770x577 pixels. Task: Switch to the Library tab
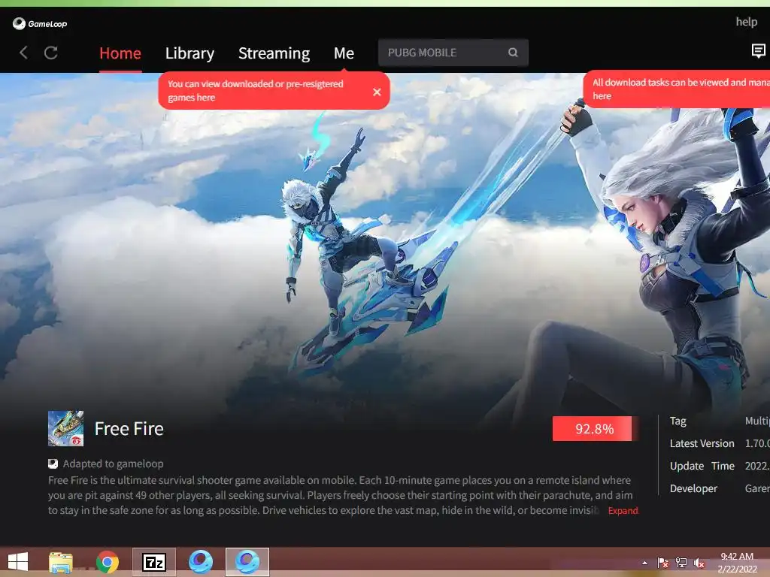pos(189,53)
